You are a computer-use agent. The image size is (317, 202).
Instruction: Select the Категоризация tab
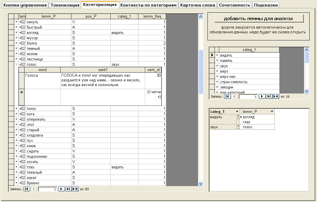100,5
